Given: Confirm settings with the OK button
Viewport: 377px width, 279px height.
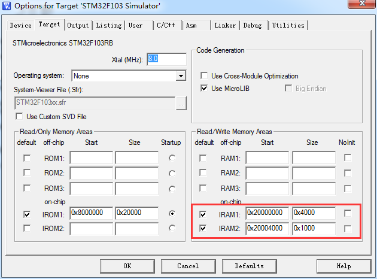Looking at the screenshot, I should pos(127,266).
